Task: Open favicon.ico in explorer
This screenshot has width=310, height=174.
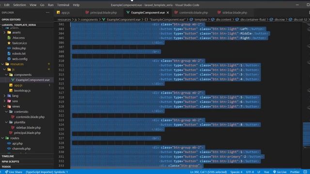Action: click(x=19, y=43)
